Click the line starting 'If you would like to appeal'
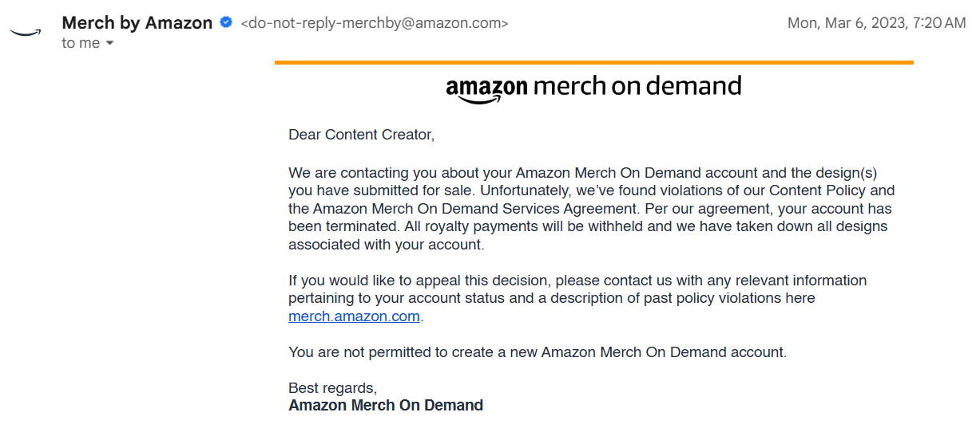Image resolution: width=976 pixels, height=432 pixels. 577,281
